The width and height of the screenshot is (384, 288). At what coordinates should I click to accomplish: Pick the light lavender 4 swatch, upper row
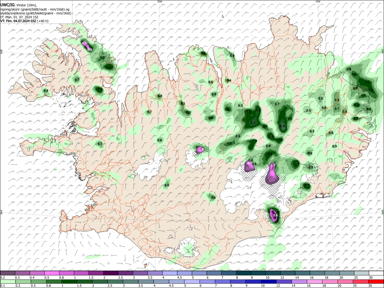(x=170, y=273)
